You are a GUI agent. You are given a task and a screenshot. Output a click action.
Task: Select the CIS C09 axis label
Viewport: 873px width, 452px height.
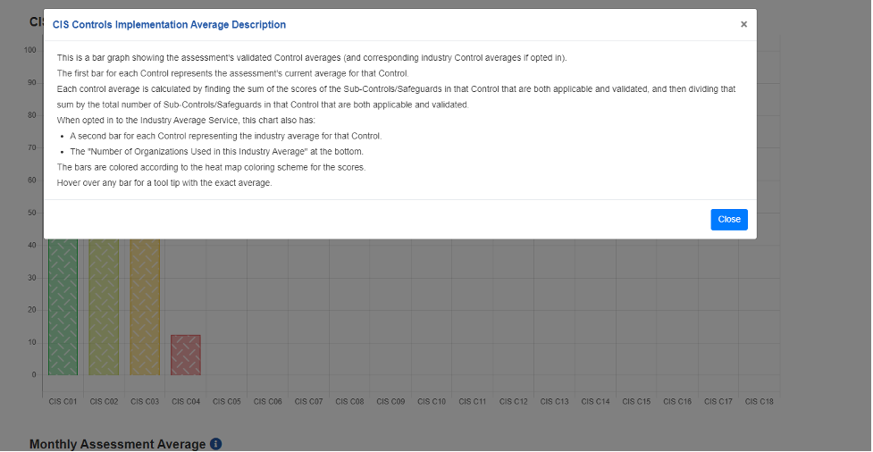pos(390,402)
